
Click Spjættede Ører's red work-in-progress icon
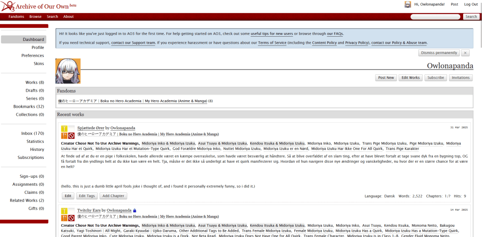71,135
